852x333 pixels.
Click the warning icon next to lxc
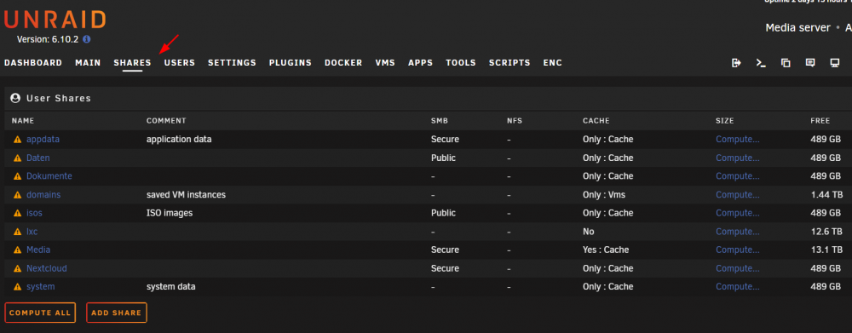click(x=17, y=232)
